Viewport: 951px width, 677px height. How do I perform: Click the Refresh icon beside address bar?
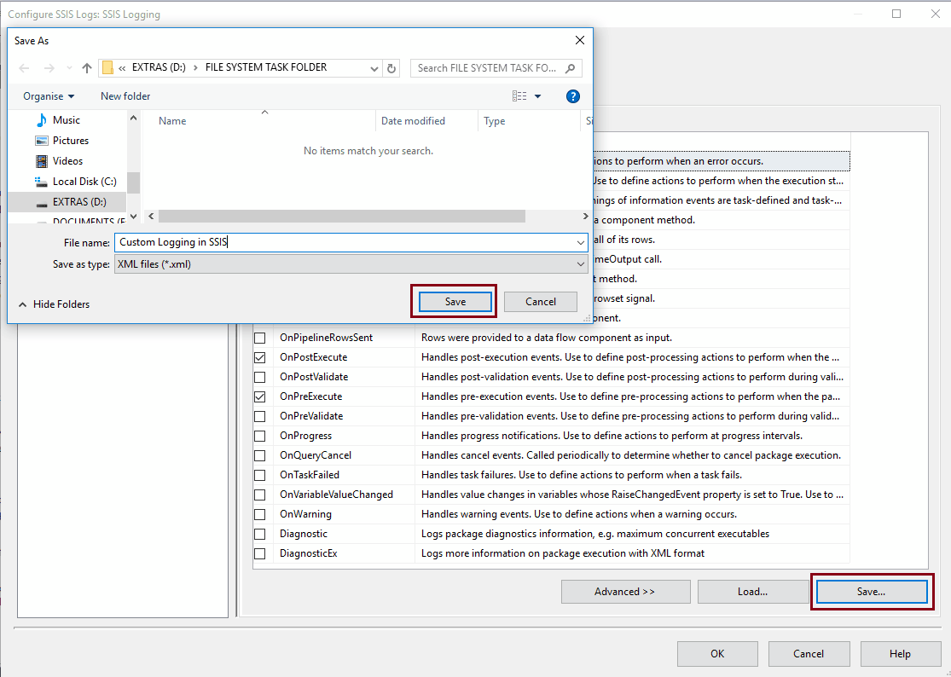point(391,67)
